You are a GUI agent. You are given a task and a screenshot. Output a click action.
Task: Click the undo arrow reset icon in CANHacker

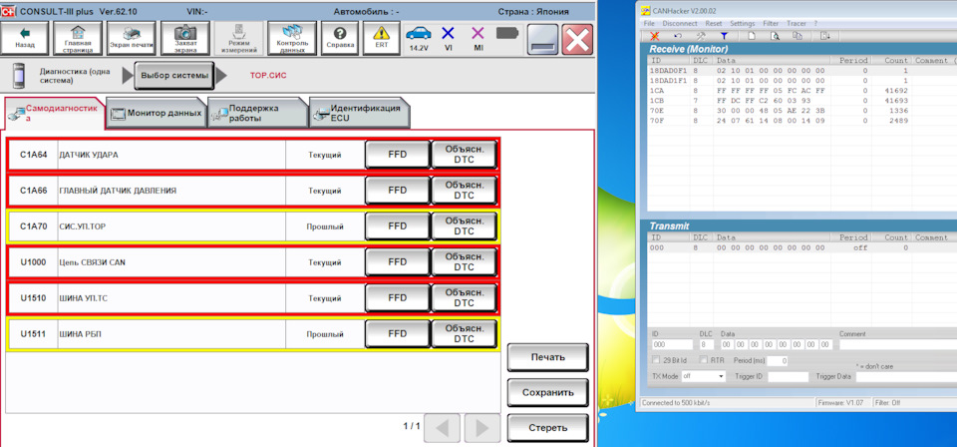[678, 36]
